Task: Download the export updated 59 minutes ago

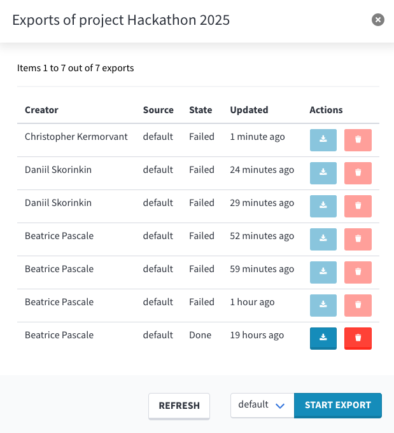Action: coord(323,272)
